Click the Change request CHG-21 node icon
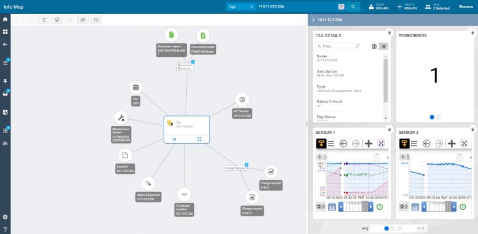The height and width of the screenshot is (234, 478). [252, 197]
